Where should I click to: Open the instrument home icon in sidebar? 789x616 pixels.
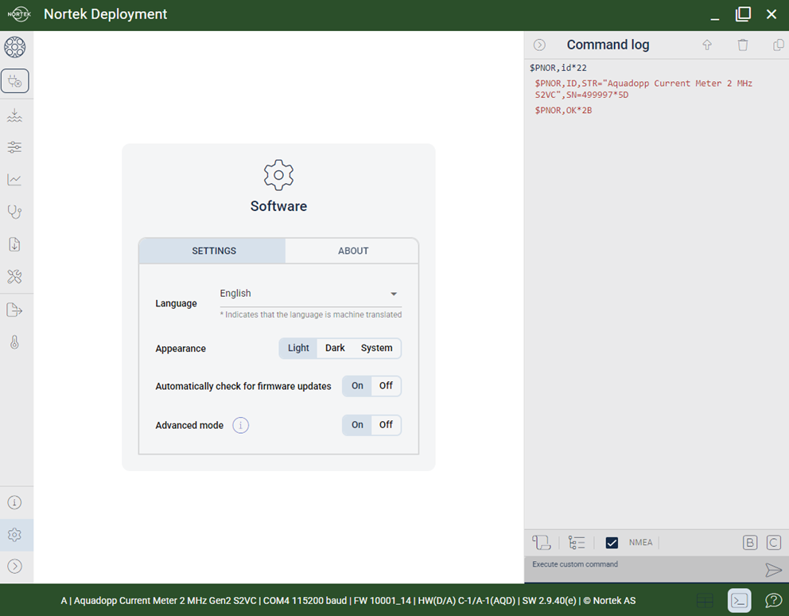tap(14, 47)
